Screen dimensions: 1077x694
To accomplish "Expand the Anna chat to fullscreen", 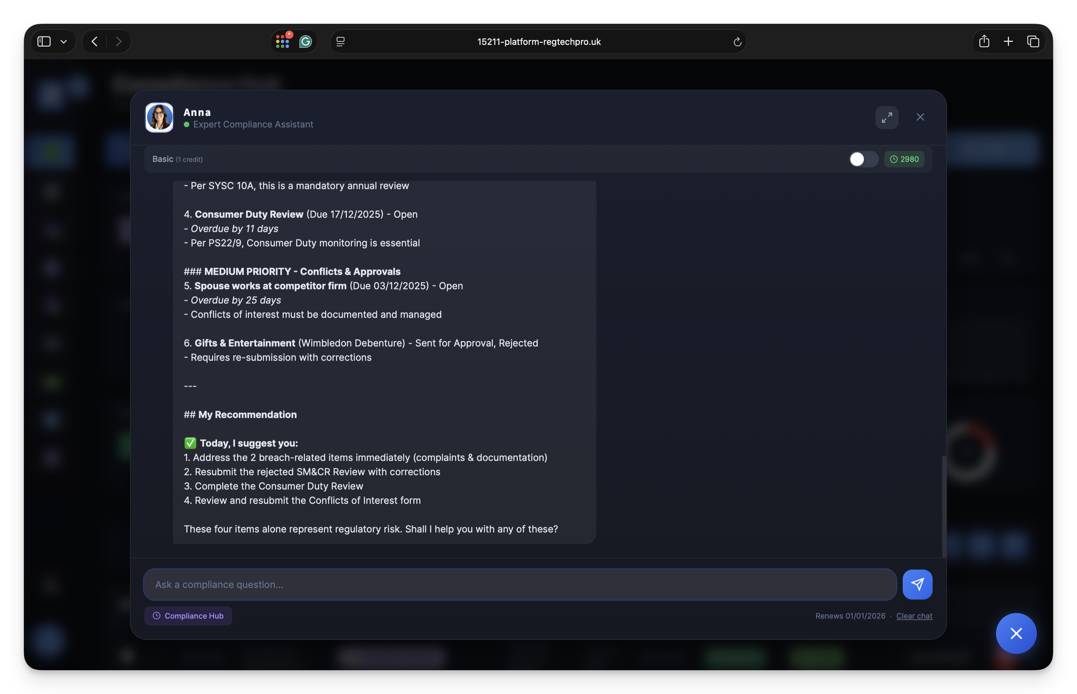I will pyautogui.click(x=887, y=117).
